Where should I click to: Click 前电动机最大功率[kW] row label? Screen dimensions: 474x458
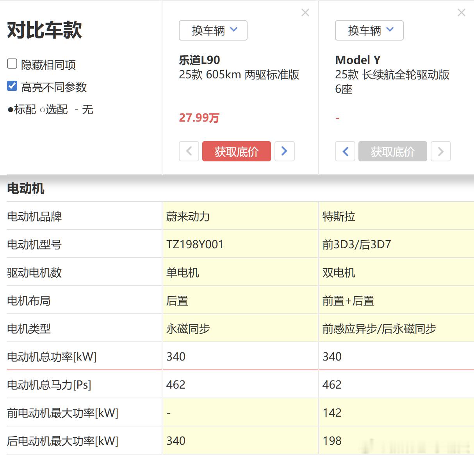coord(62,413)
